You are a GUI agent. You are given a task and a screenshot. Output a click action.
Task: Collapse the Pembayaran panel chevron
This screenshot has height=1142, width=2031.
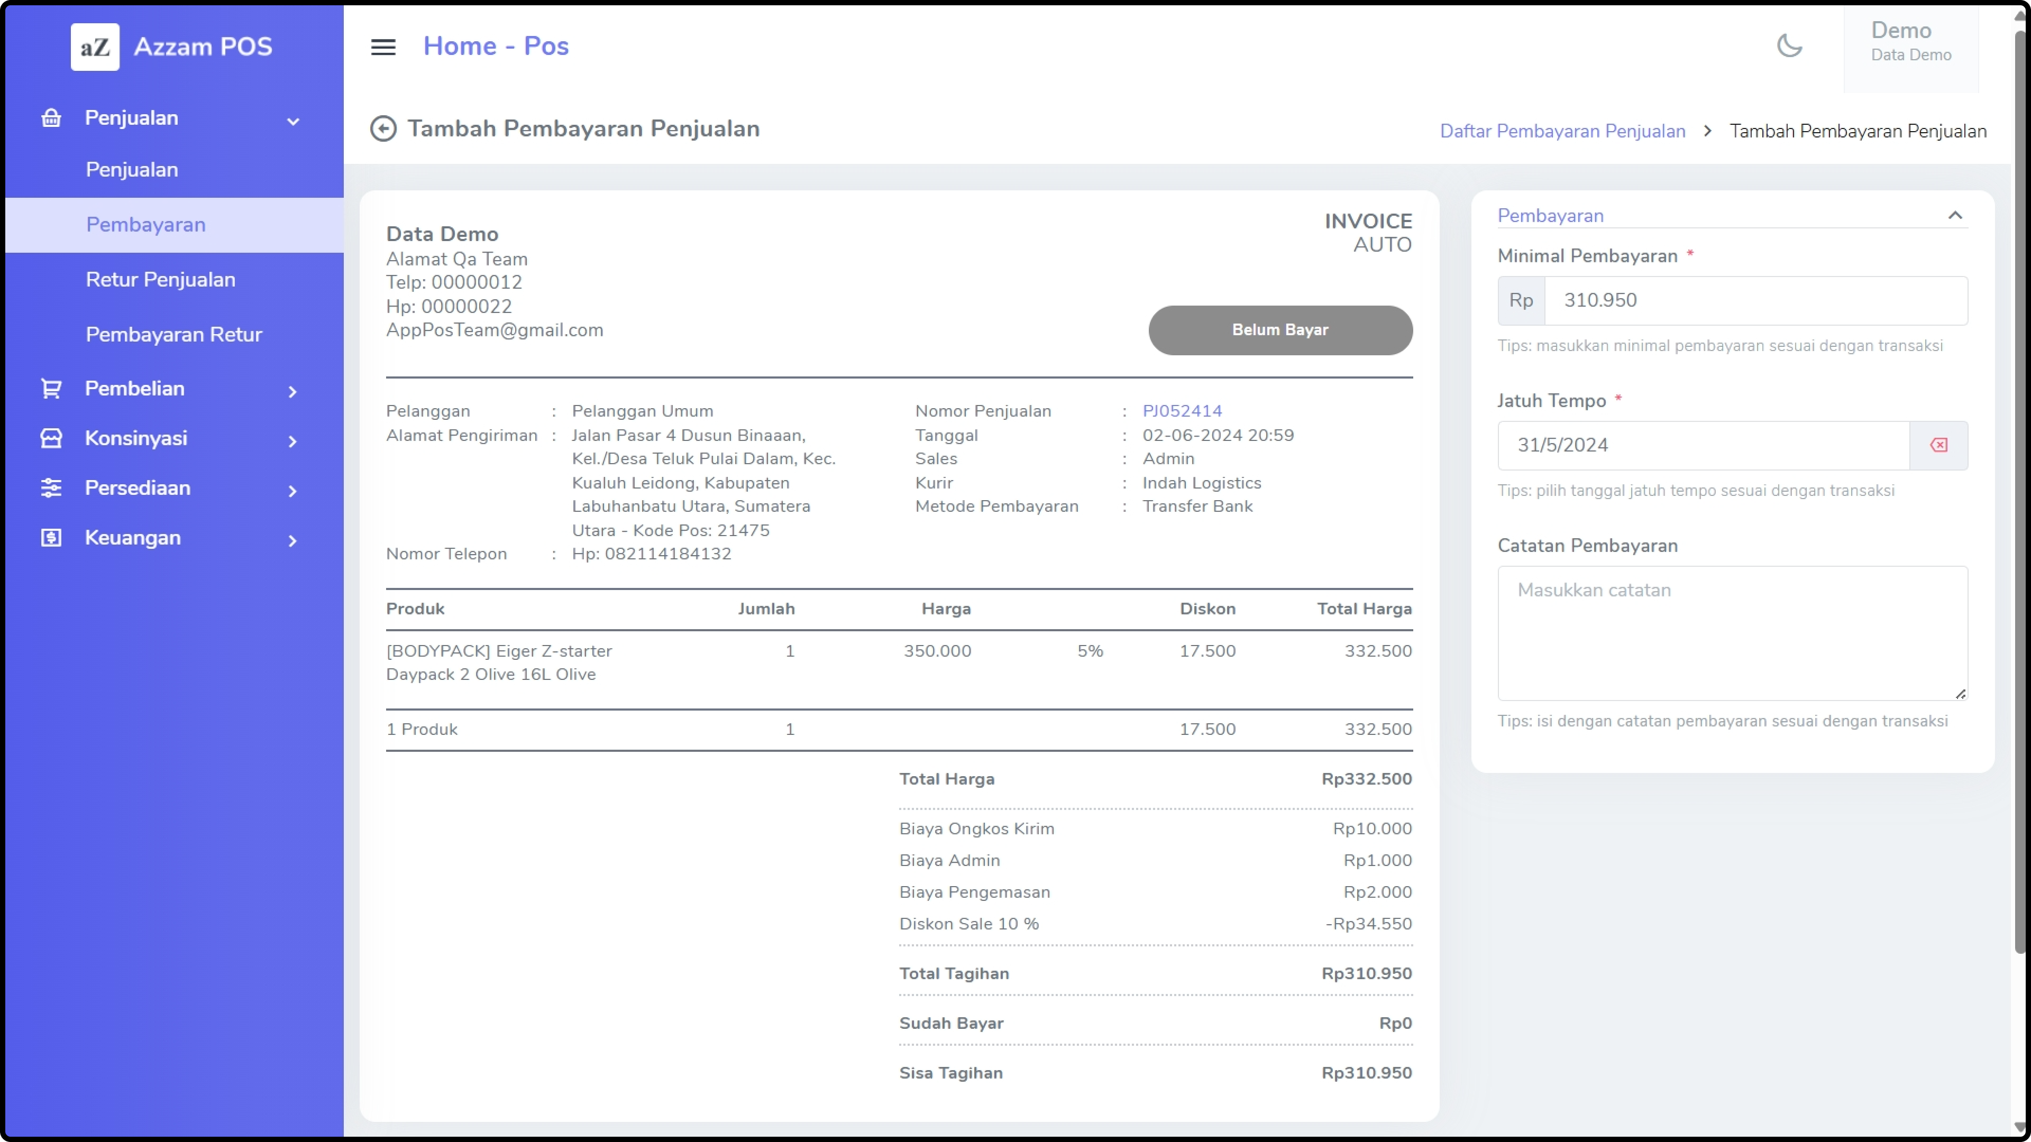click(1954, 215)
